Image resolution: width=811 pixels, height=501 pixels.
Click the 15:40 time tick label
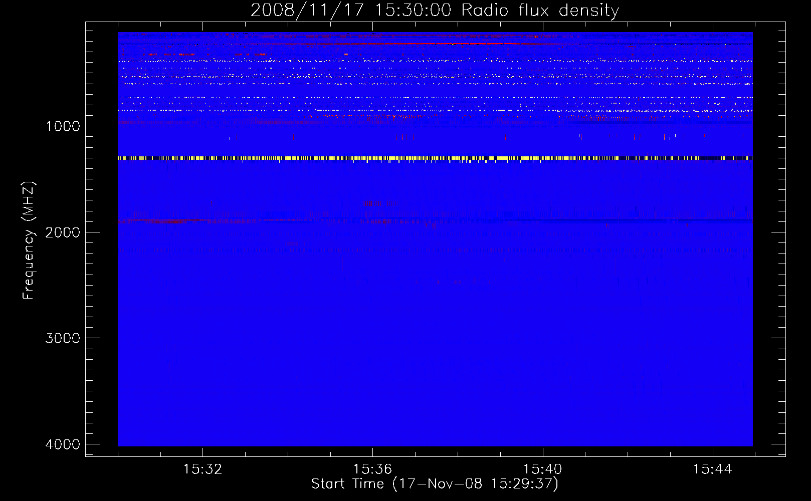pos(542,469)
